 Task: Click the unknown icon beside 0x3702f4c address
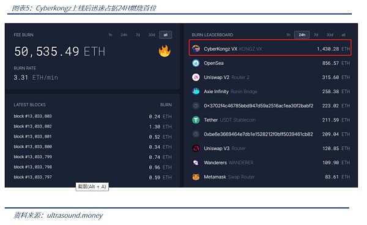click(x=196, y=106)
